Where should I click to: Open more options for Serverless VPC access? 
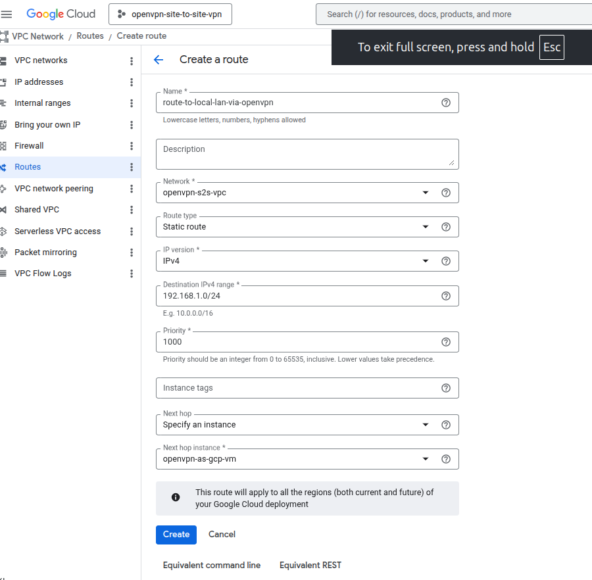132,231
